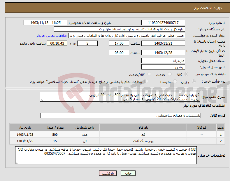Click the ردیف column header
Image resolution: width=230 pixels, height=181 pixels.
tap(221, 128)
